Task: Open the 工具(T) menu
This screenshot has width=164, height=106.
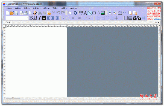Action: [55, 8]
